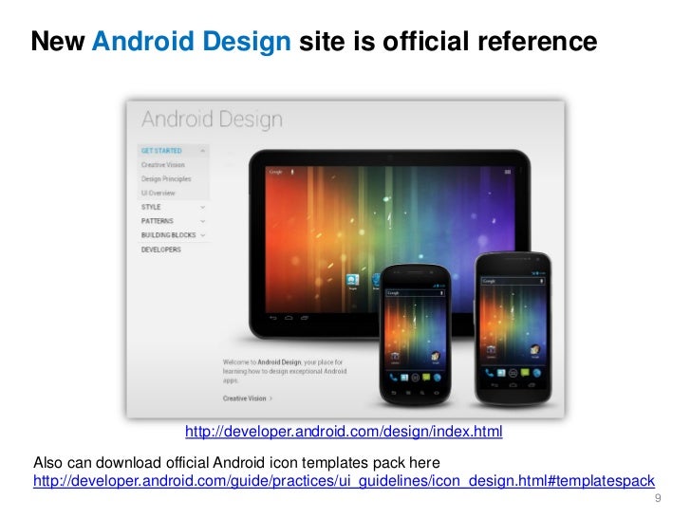This screenshot has height=518, width=691.
Task: Select the BUILDING BLOCKS sidebar section
Action: pyautogui.click(x=168, y=235)
